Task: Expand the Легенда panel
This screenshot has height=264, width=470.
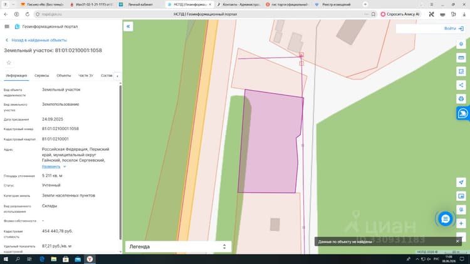Action: [178, 246]
